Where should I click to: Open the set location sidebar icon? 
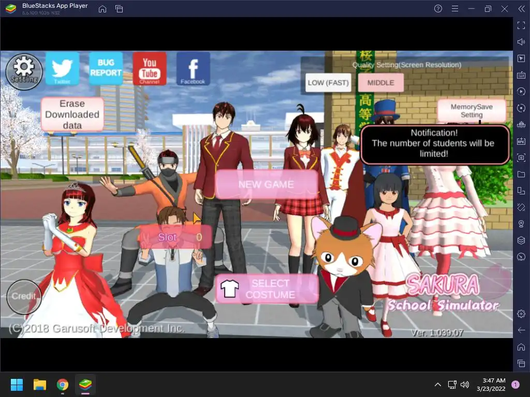pyautogui.click(x=521, y=224)
